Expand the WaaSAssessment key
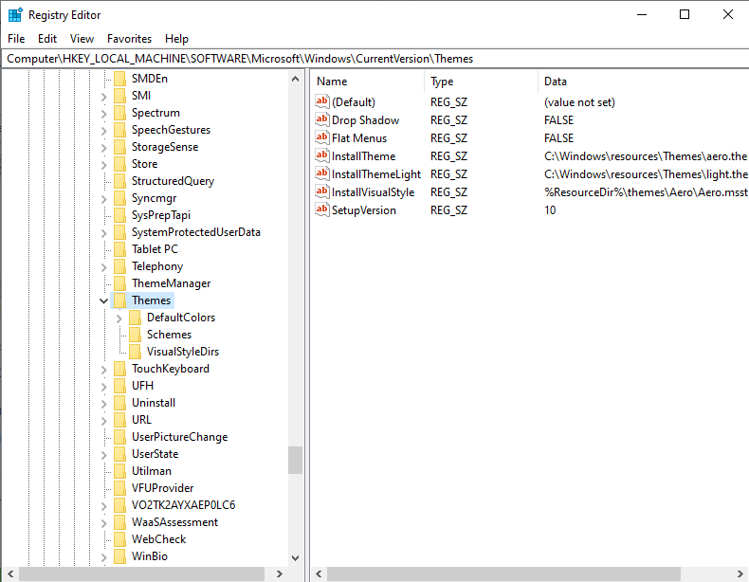 (104, 523)
